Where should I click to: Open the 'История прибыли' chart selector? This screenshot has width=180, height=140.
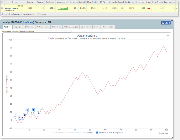pyautogui.click(x=45, y=31)
